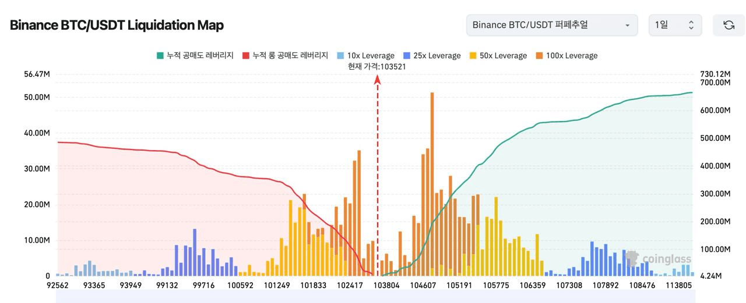Open the 1일 time range selector

[675, 25]
